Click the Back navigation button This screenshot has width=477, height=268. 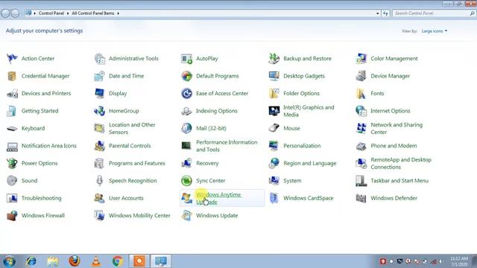pyautogui.click(x=5, y=13)
